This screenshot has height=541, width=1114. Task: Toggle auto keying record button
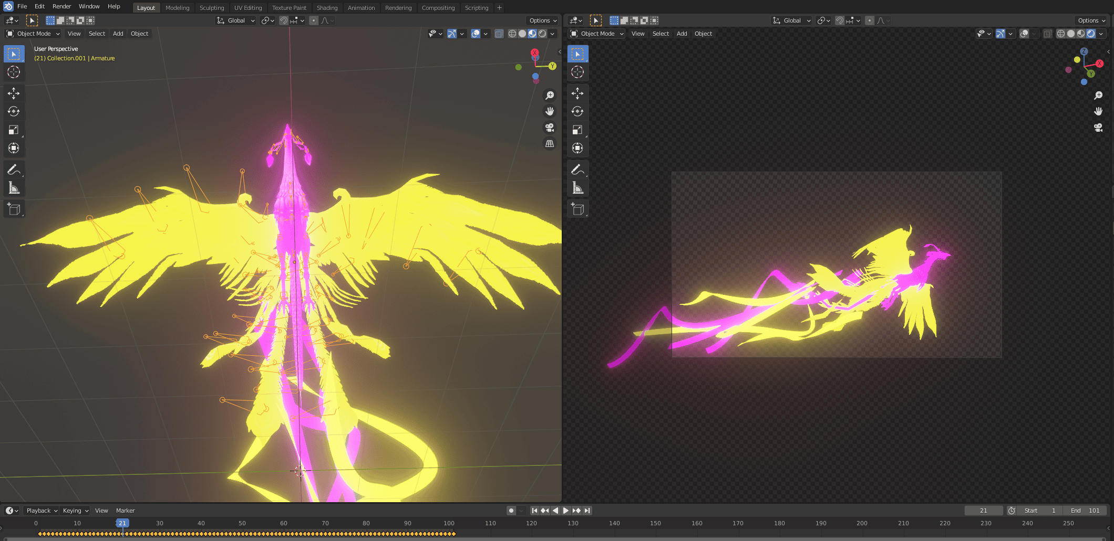point(511,511)
